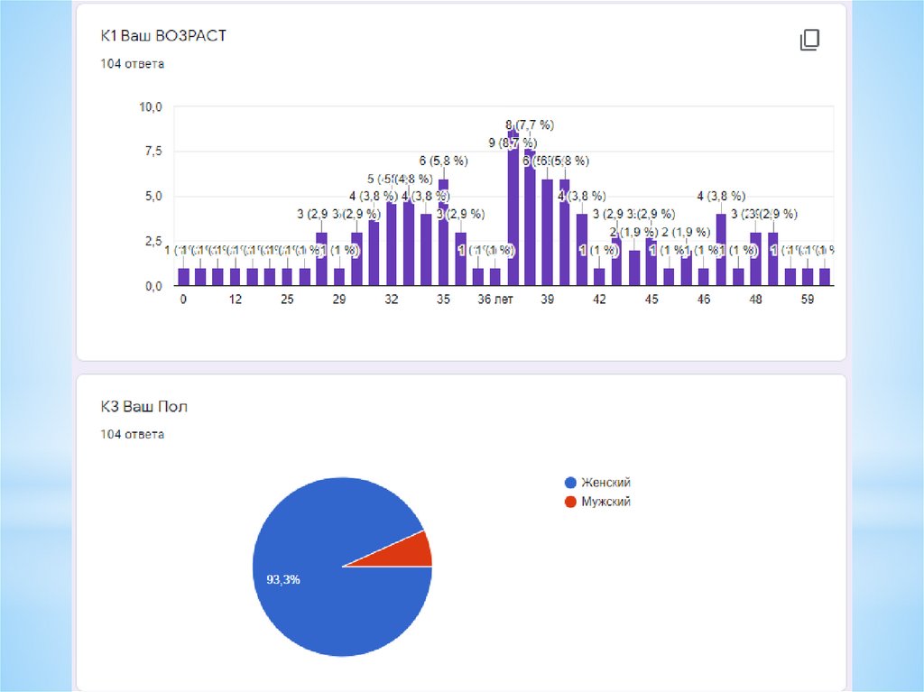The height and width of the screenshot is (692, 924).
Task: Click the 10,0 y-axis value
Action: 151,107
